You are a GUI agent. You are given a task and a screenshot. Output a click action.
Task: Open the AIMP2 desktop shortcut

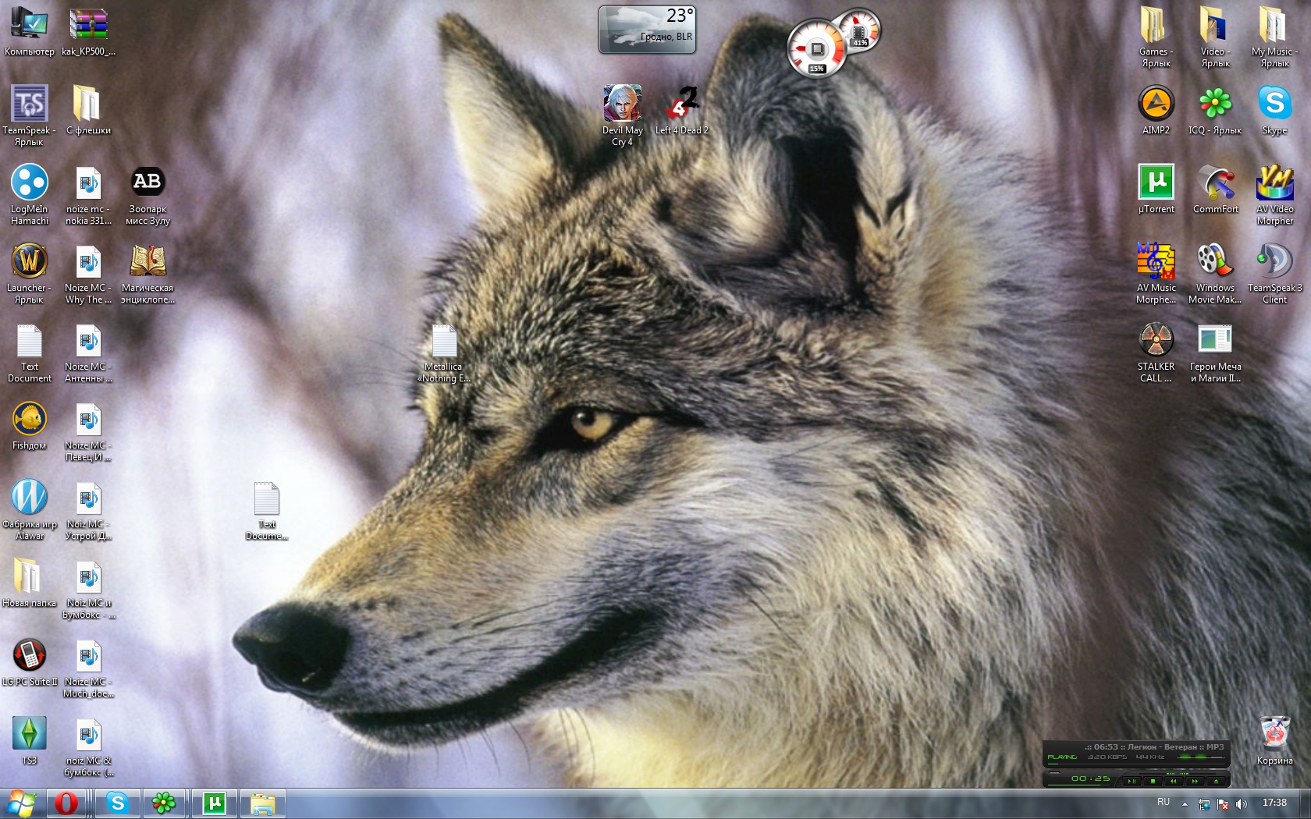click(x=1156, y=104)
